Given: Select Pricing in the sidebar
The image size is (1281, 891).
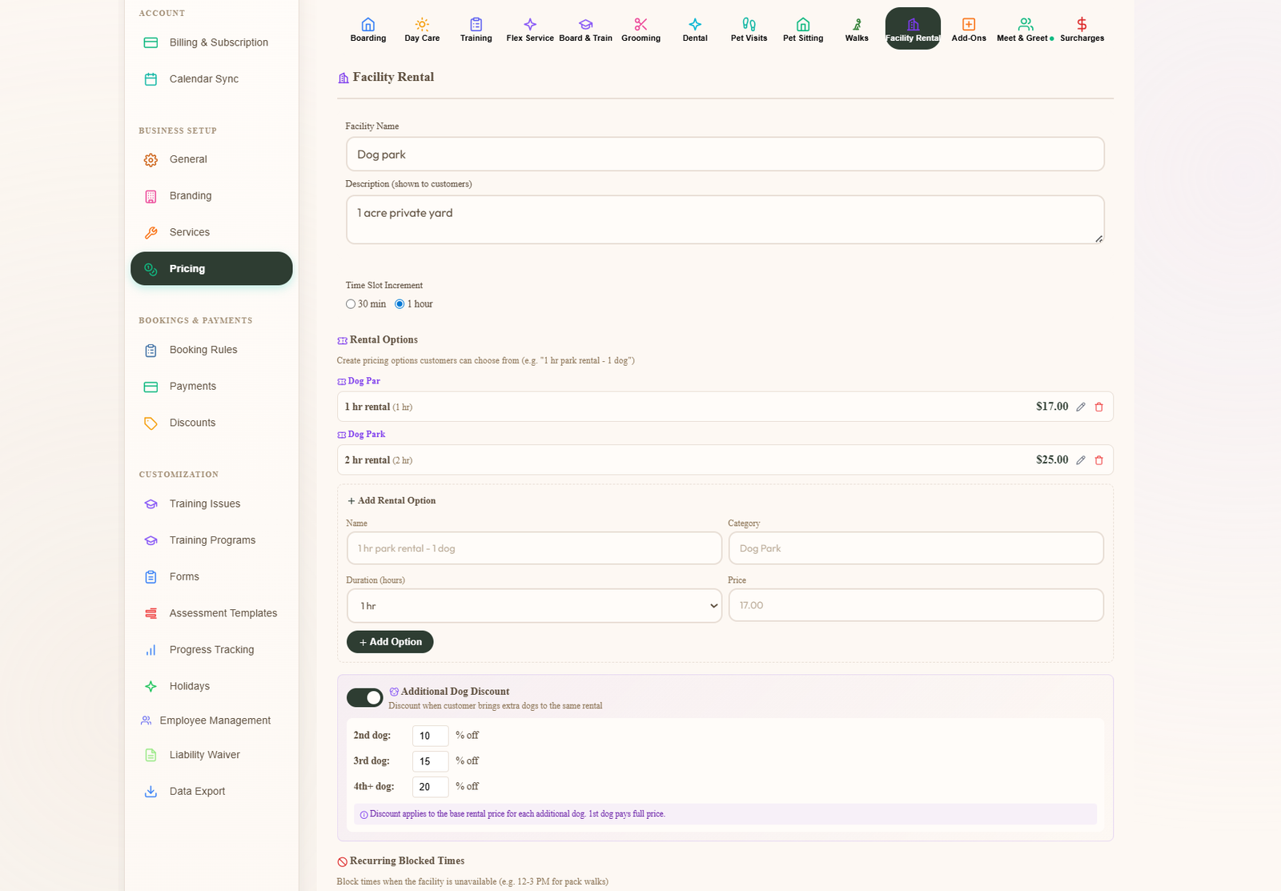Looking at the screenshot, I should (x=211, y=269).
